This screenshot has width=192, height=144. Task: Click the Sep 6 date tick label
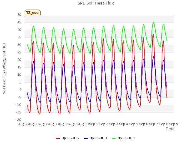[x=144, y=124]
